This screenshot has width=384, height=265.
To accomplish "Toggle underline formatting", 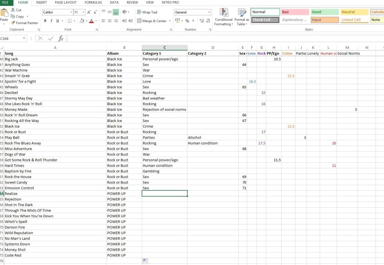I will click(x=57, y=21).
